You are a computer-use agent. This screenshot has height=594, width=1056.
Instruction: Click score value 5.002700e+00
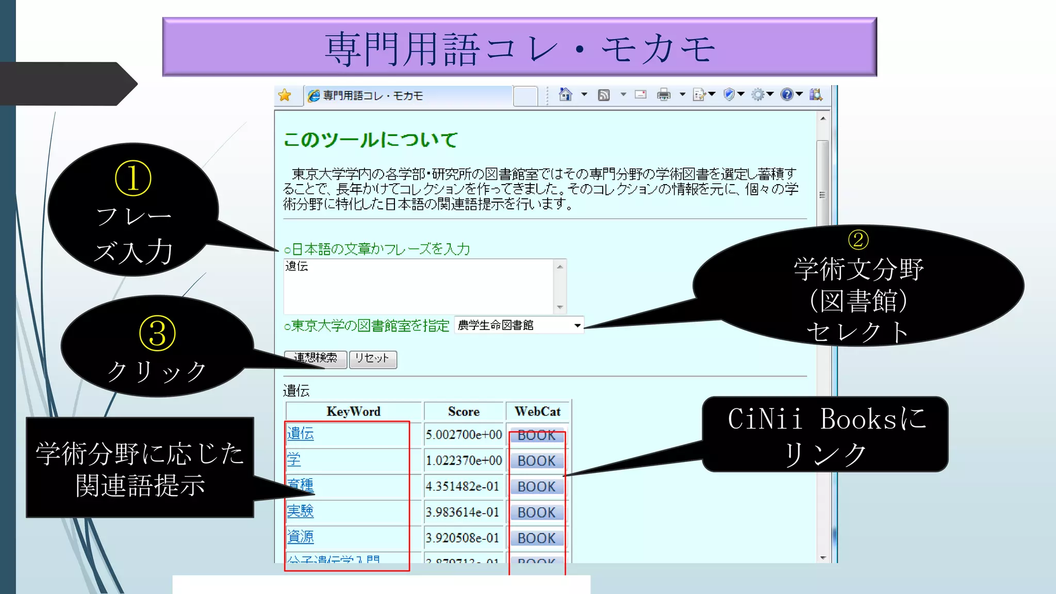pos(464,435)
